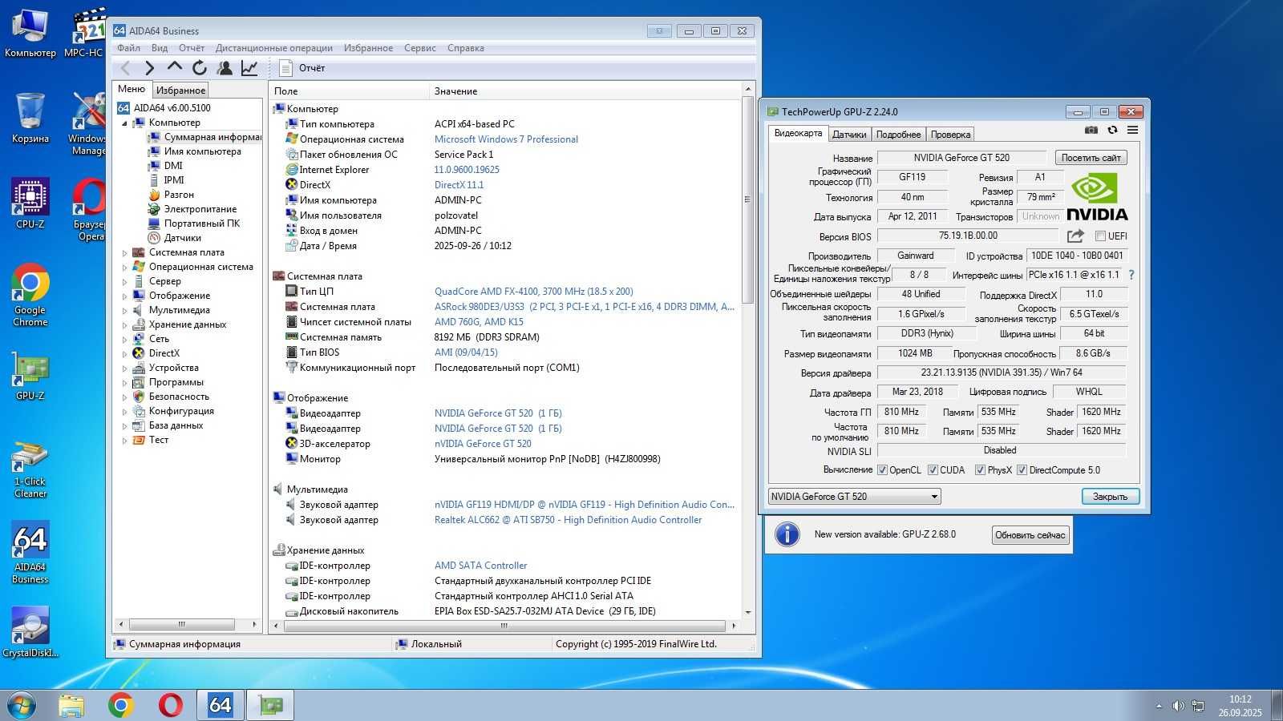This screenshot has height=721, width=1283.
Task: Click the BIOS version field 75.19.1B.00.00
Action: click(968, 236)
